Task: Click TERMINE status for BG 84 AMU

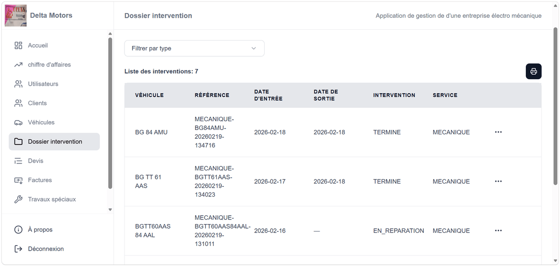Action: 387,132
